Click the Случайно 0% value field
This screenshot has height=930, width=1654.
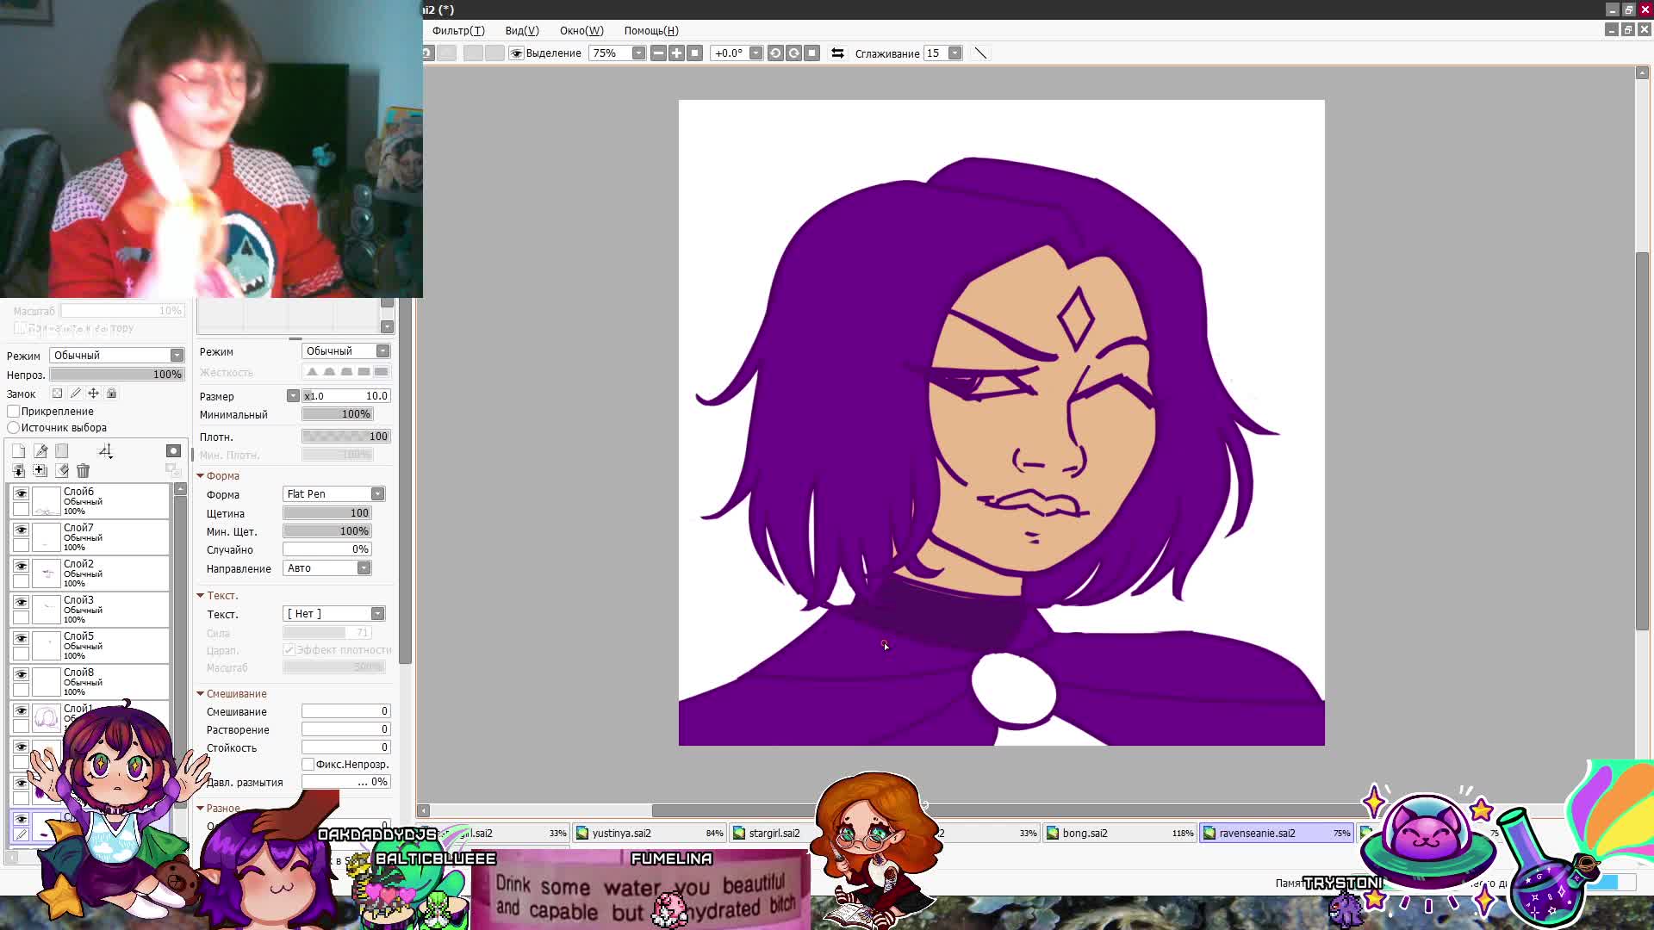point(327,550)
